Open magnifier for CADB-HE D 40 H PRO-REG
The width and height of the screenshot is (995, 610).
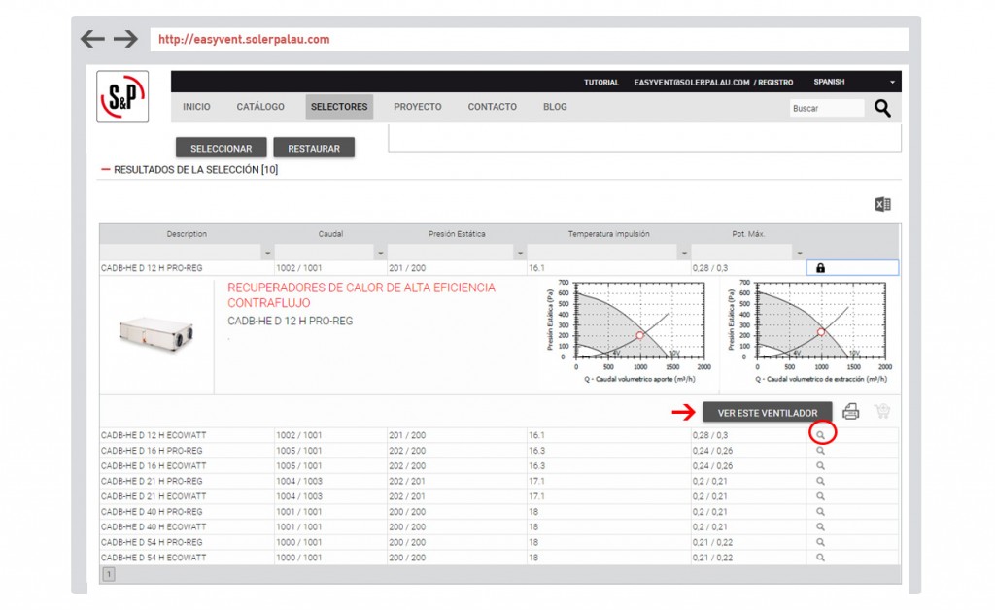click(x=820, y=512)
